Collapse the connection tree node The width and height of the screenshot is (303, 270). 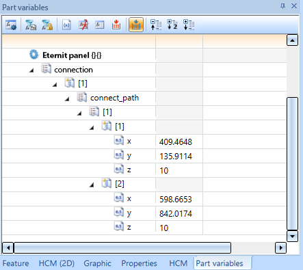(x=31, y=70)
